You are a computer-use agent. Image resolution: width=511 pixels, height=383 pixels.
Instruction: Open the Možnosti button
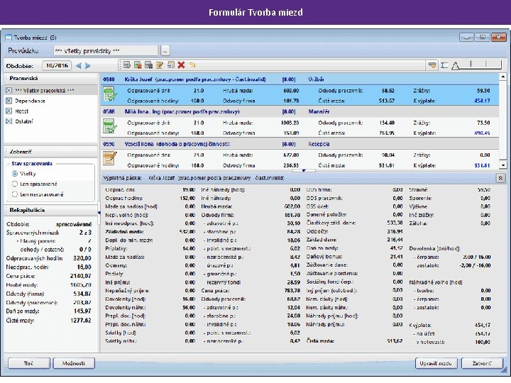coord(74,363)
